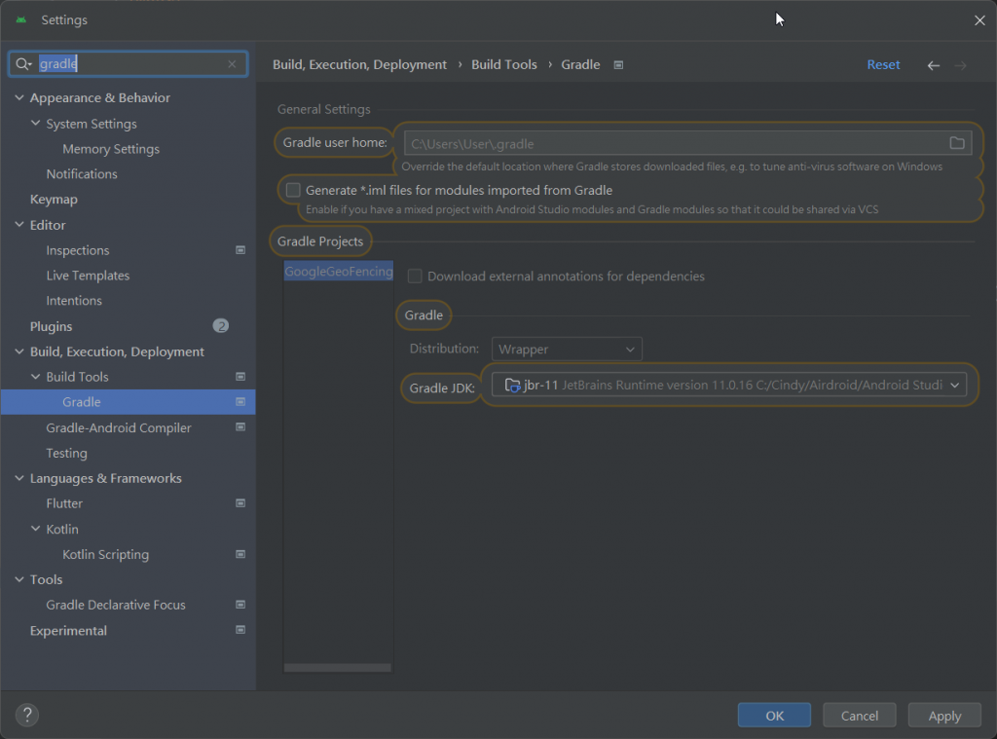
Task: Open the Plugins settings page
Action: coord(51,326)
